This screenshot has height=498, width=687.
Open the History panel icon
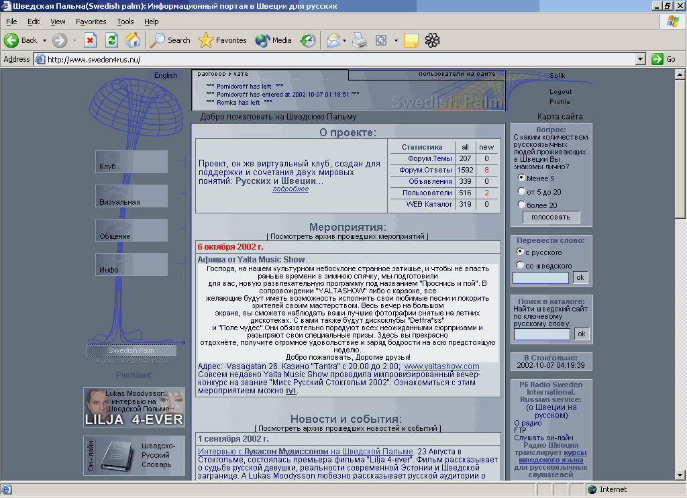click(308, 40)
